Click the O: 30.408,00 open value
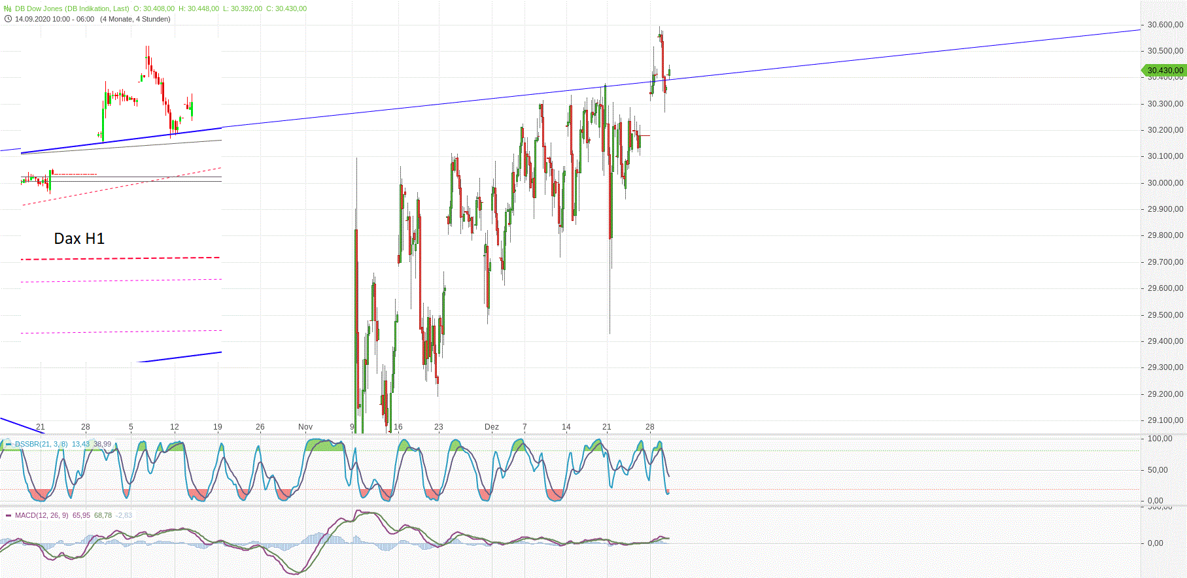This screenshot has width=1187, height=578. (154, 8)
